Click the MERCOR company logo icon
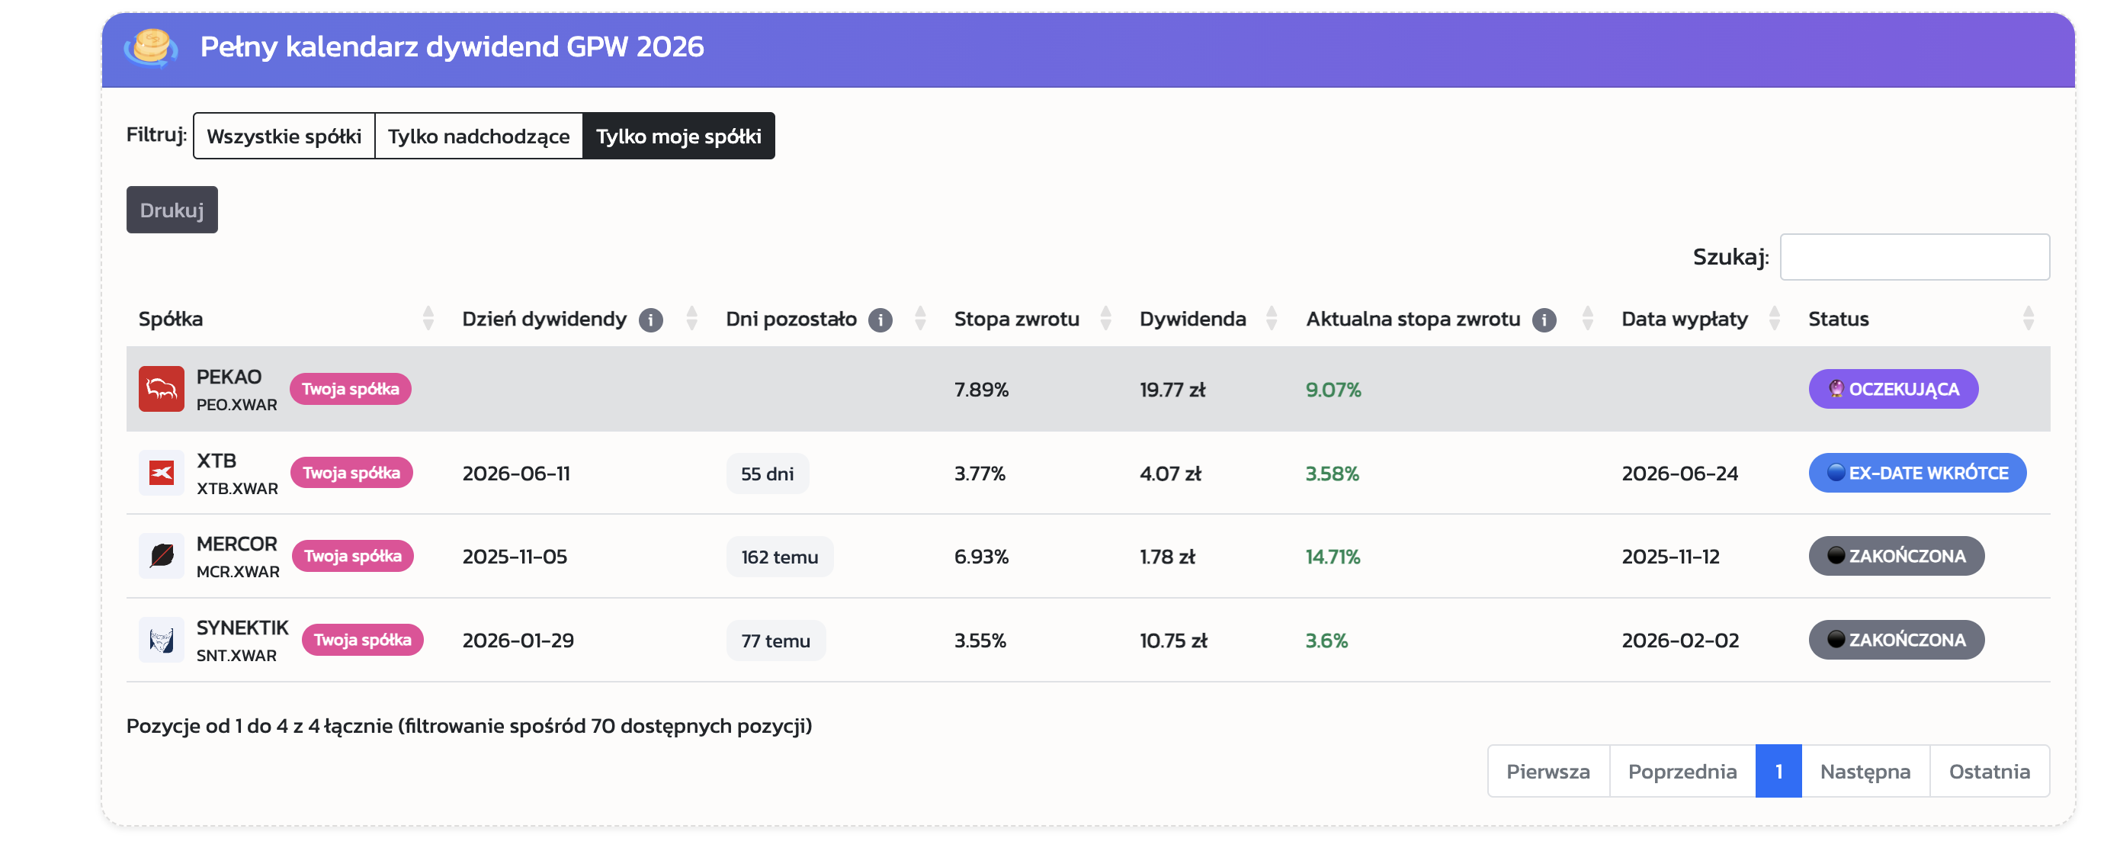 pos(161,556)
